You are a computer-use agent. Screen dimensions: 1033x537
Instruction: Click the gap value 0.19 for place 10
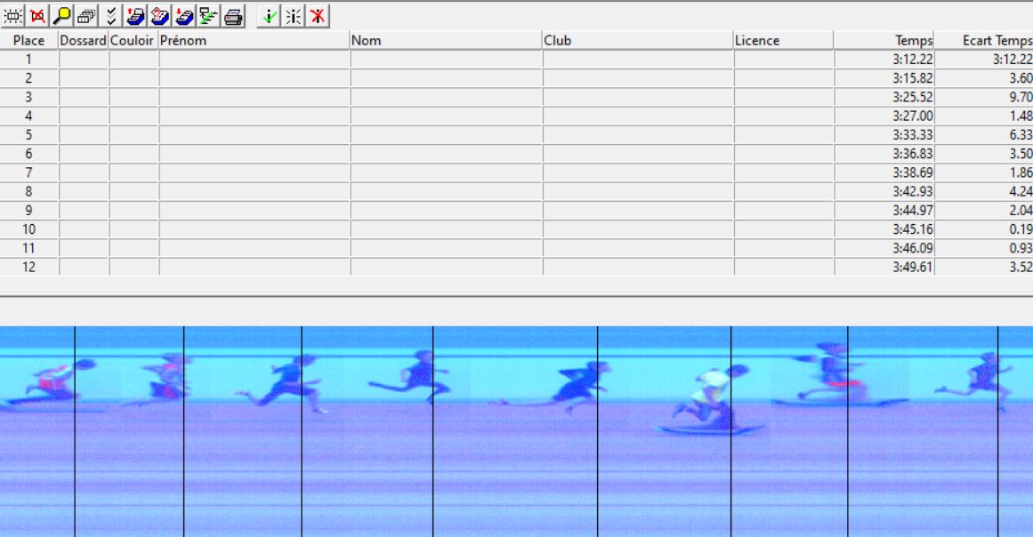point(1021,229)
